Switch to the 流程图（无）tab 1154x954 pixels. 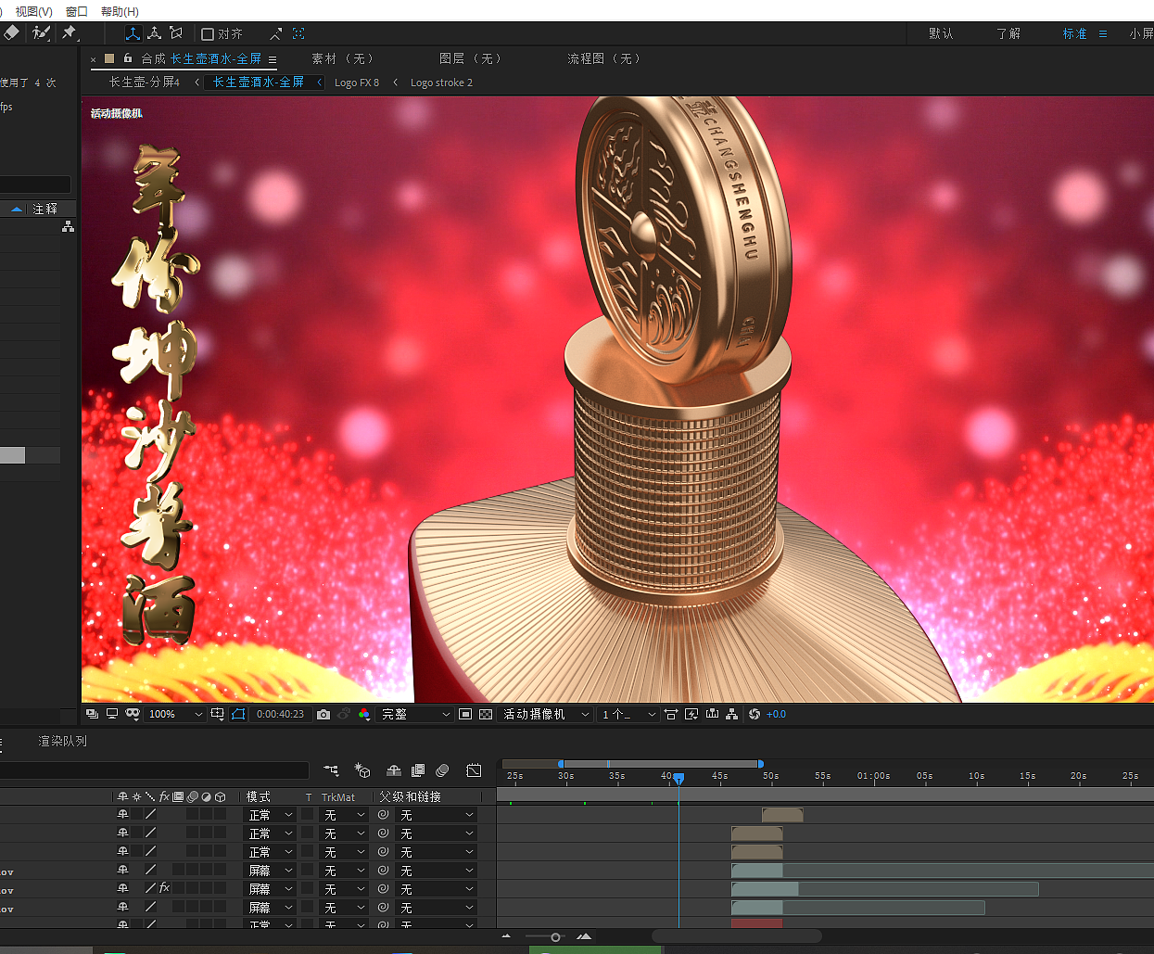pos(604,58)
